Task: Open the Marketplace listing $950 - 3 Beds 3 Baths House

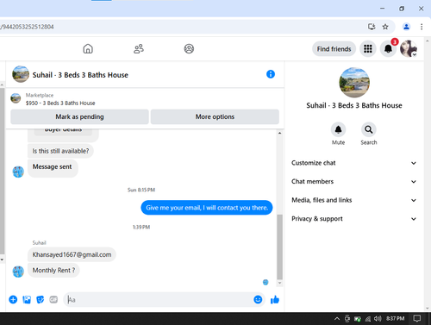Action: (x=60, y=103)
